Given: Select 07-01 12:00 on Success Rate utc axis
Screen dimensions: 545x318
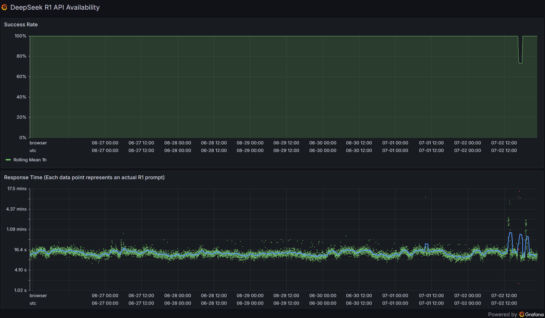Looking at the screenshot, I should click(x=431, y=151).
